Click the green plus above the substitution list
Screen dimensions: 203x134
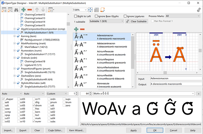(x=76, y=29)
